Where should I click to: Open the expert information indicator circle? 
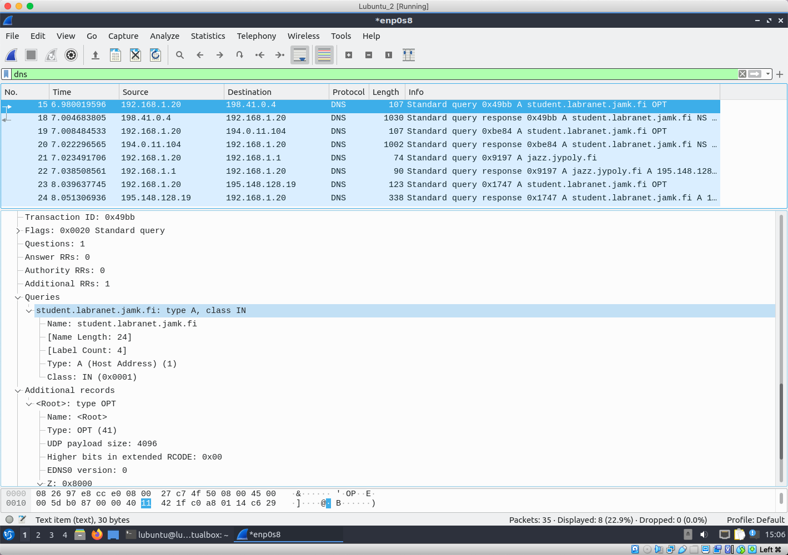9,520
